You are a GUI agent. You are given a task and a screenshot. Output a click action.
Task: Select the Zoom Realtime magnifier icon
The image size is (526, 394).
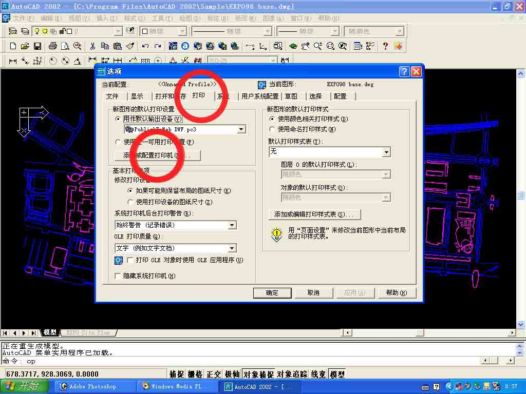tap(317, 46)
